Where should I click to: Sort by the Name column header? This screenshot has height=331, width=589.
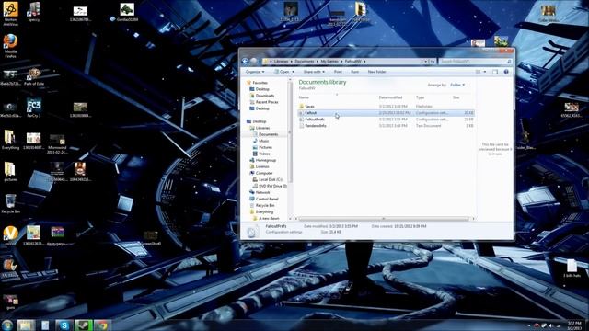[x=304, y=97]
